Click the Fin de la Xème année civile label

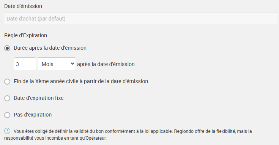pos(81,81)
